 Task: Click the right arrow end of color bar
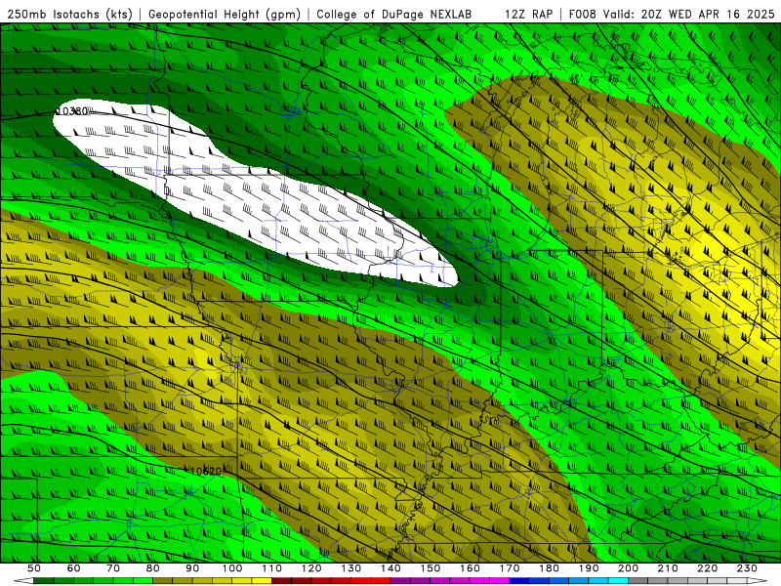click(758, 580)
